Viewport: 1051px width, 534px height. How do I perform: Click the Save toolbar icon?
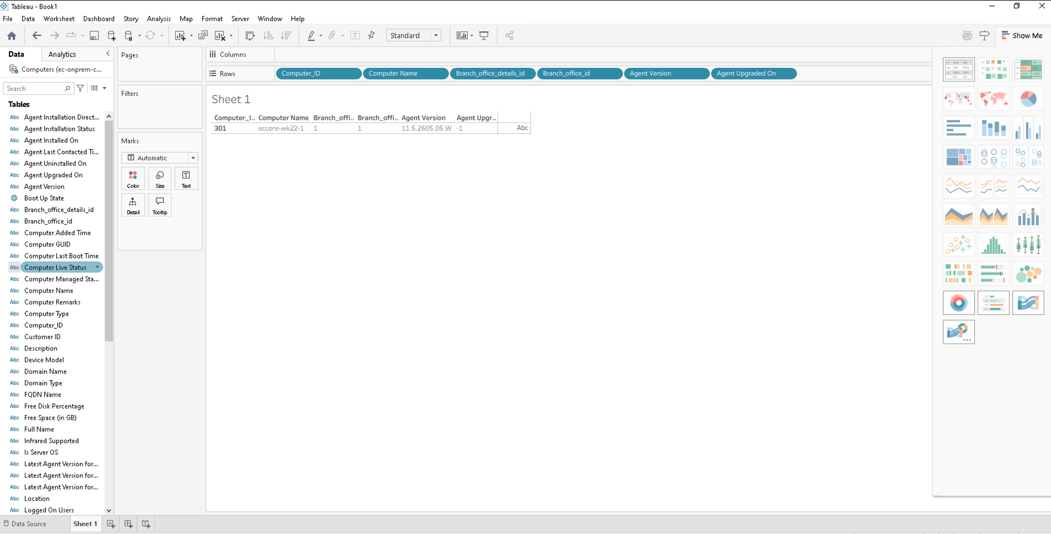(94, 36)
